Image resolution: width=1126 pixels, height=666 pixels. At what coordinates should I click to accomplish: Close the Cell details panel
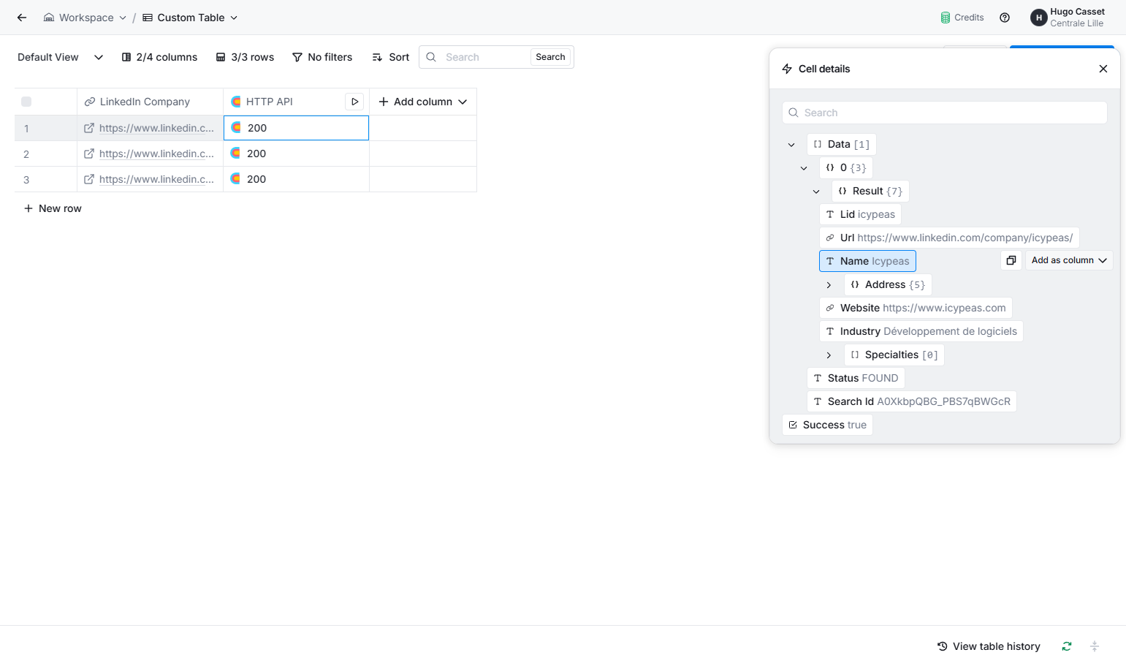[1103, 69]
